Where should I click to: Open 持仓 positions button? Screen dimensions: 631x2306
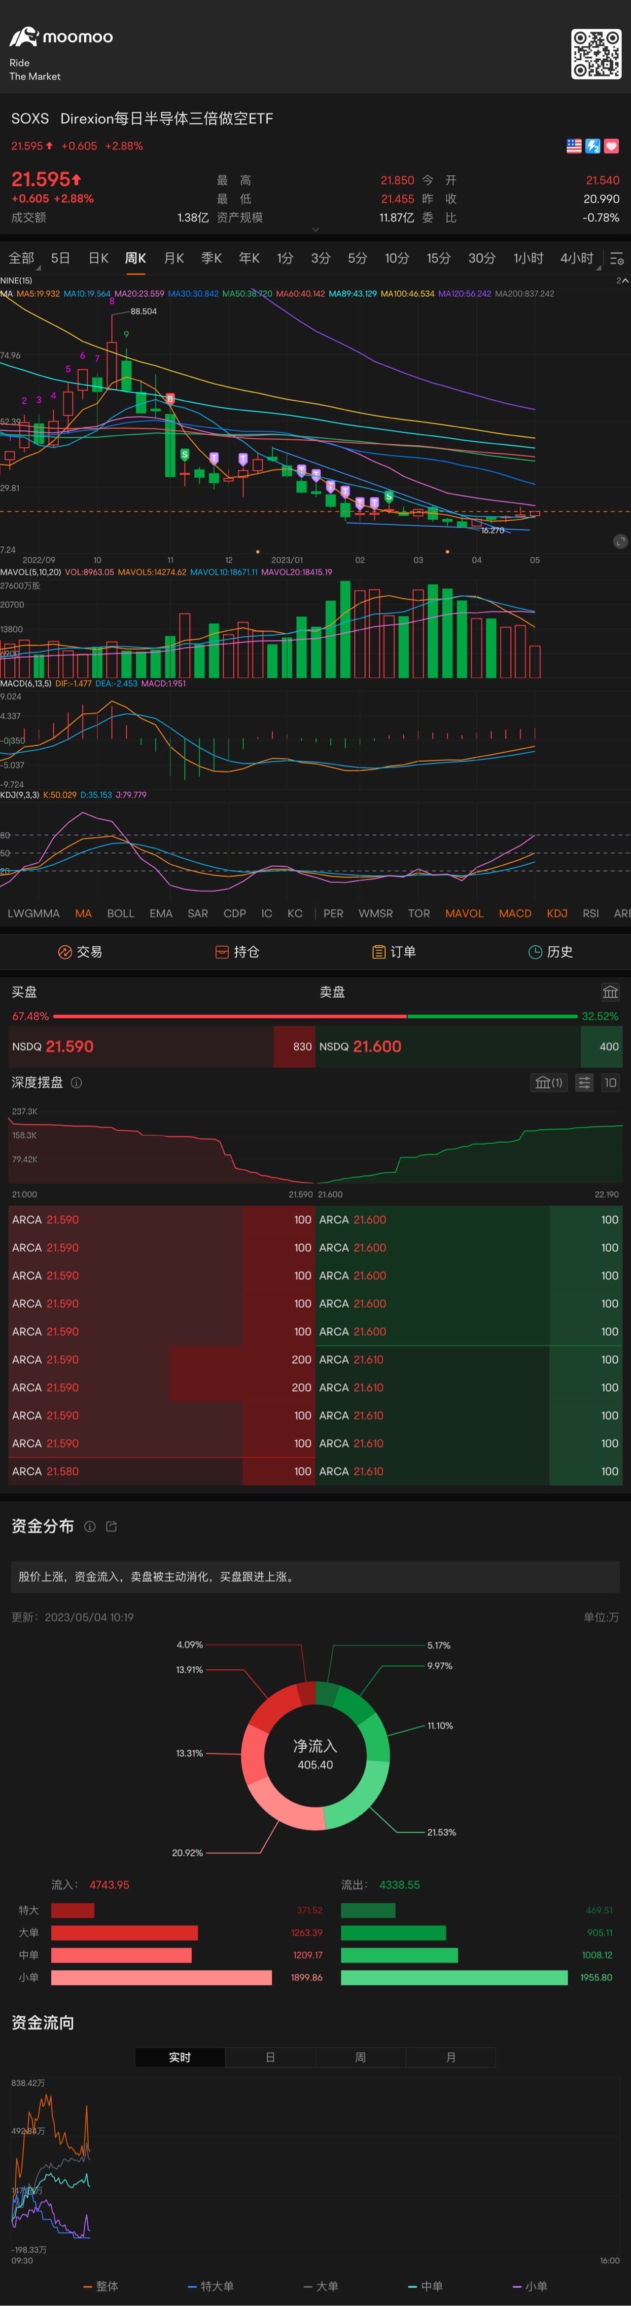pyautogui.click(x=237, y=952)
